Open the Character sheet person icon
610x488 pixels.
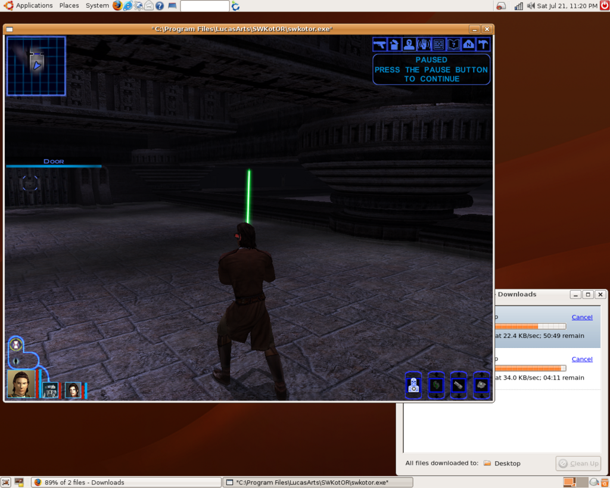pos(409,44)
